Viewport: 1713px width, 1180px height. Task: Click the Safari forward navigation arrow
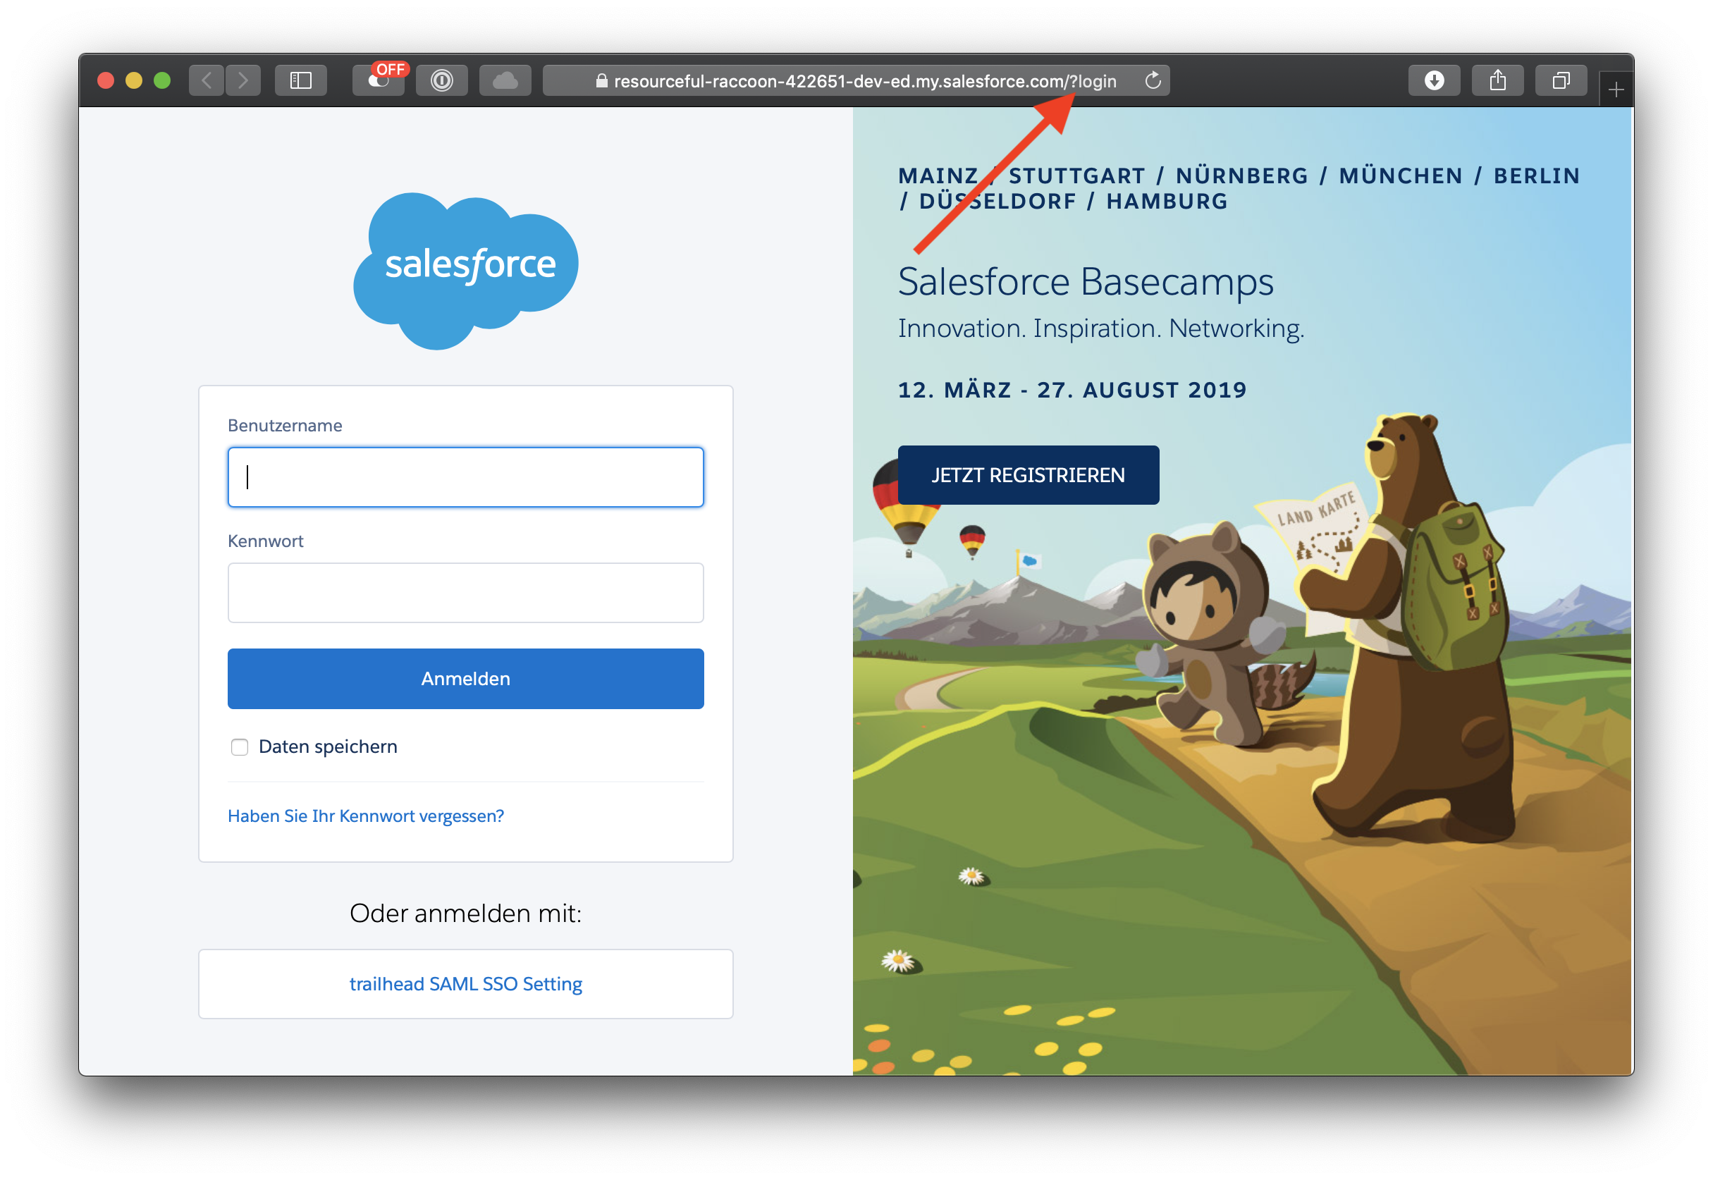243,80
